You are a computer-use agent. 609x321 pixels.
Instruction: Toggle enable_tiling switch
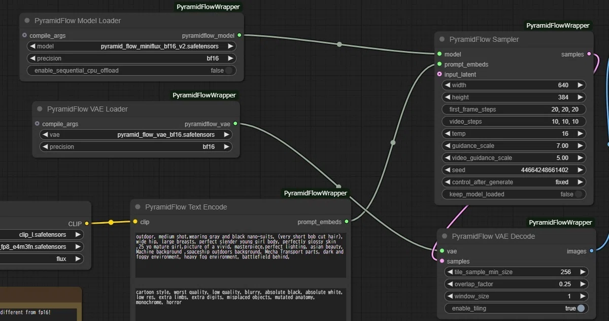click(581, 308)
